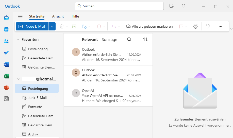
Task: Toggle the hamburger navigation pane button
Action: pos(20,16)
